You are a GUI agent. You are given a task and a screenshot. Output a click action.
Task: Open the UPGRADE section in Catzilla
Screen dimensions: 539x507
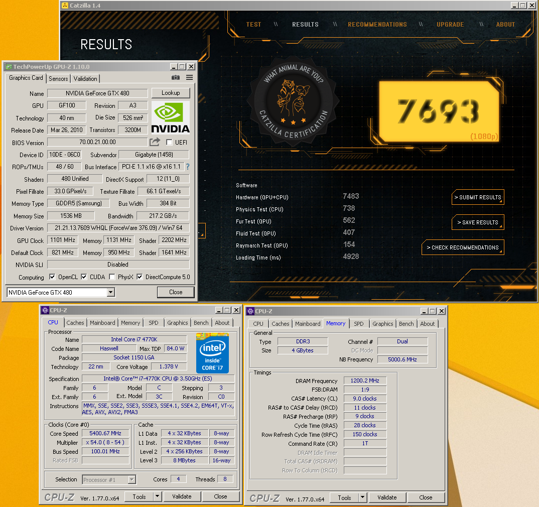coord(450,25)
